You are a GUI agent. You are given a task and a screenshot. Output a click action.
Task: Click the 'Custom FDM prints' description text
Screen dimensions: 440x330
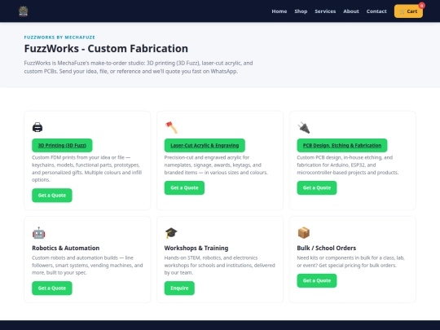tap(87, 169)
